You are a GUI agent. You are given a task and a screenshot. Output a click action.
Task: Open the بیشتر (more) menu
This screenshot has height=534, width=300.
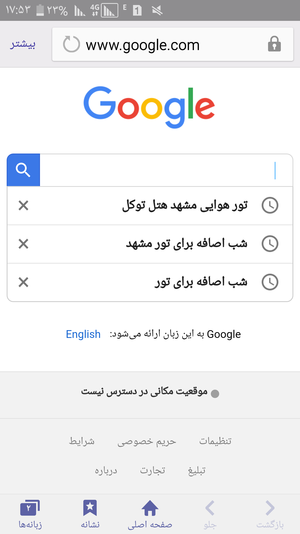23,44
